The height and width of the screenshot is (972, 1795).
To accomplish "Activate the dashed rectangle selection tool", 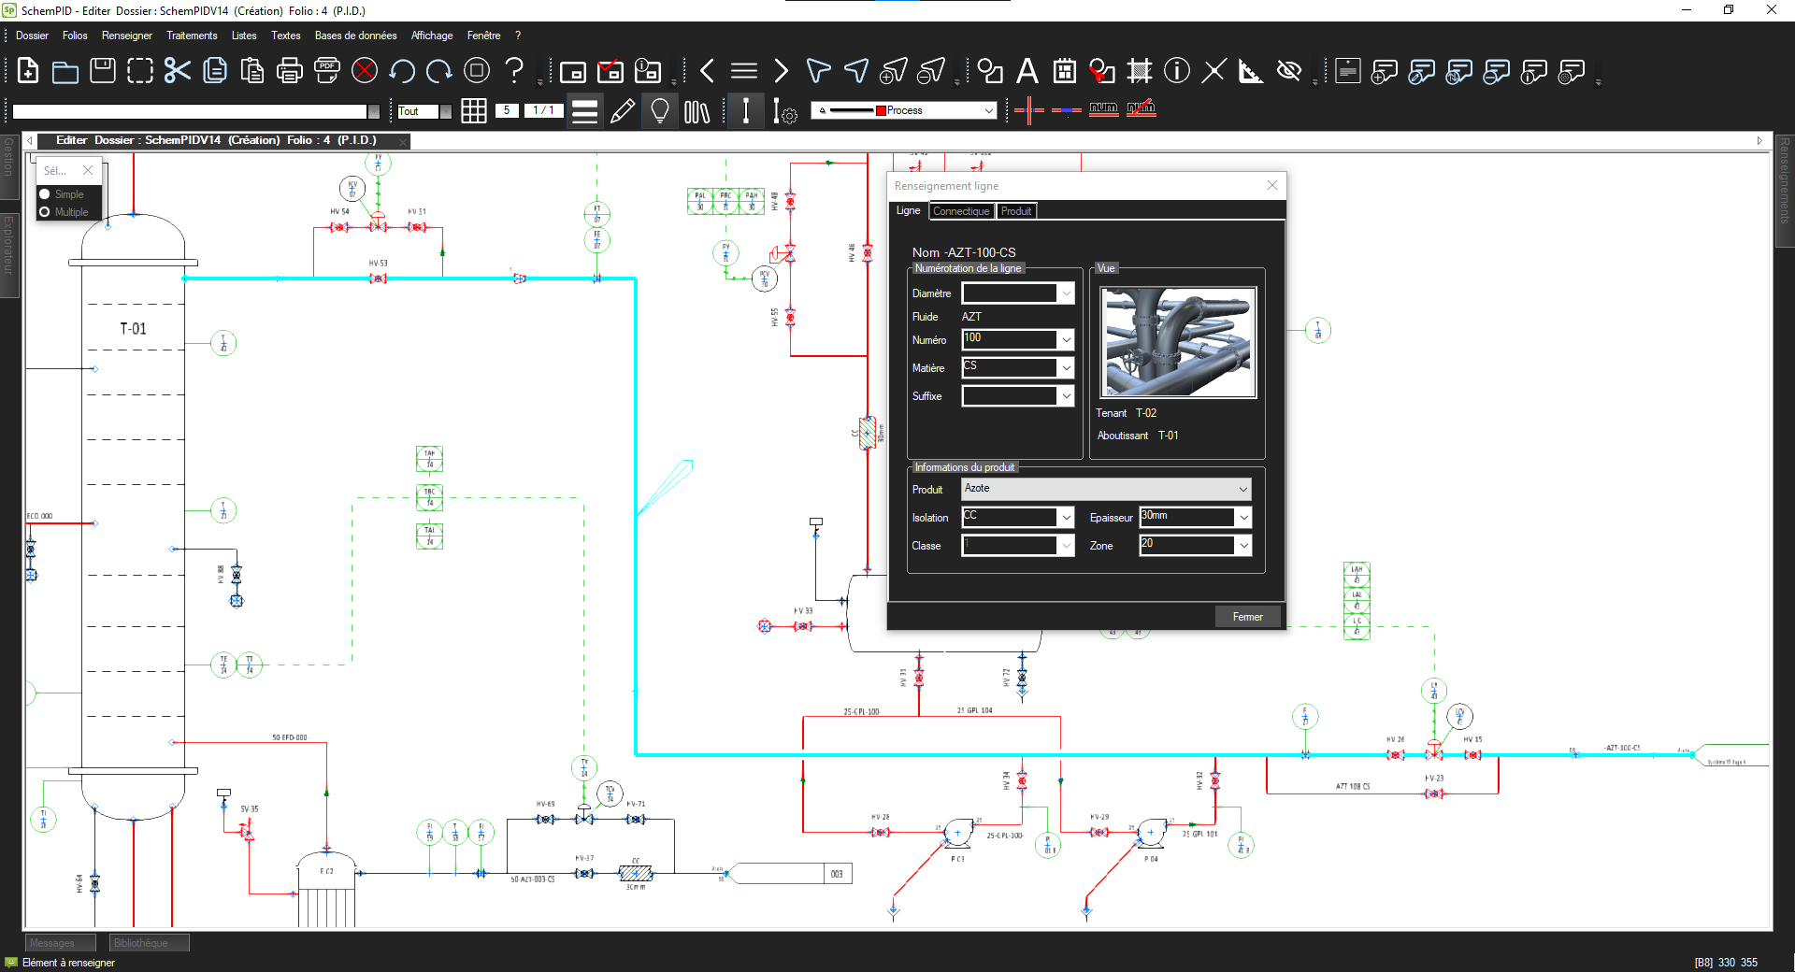I will pyautogui.click(x=140, y=70).
